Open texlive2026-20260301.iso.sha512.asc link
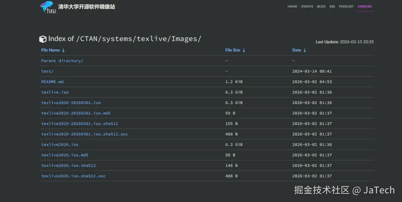Screen dimensions: 402x202 point(84,134)
